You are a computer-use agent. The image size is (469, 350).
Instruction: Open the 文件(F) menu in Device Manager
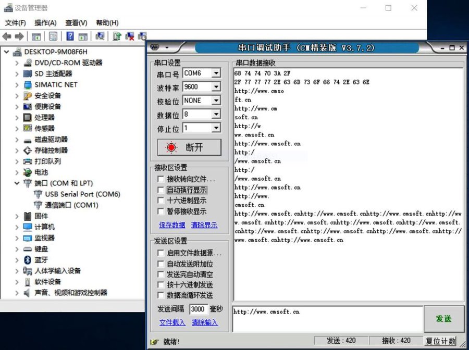[x=15, y=23]
